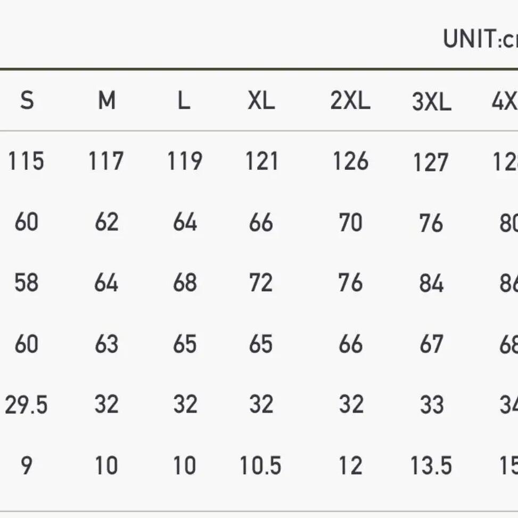Click the 10.5 cell in XL column

261,465
